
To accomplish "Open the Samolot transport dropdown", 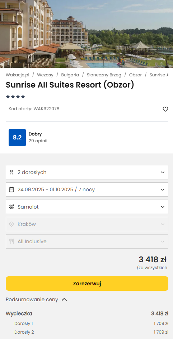I will (x=87, y=207).
